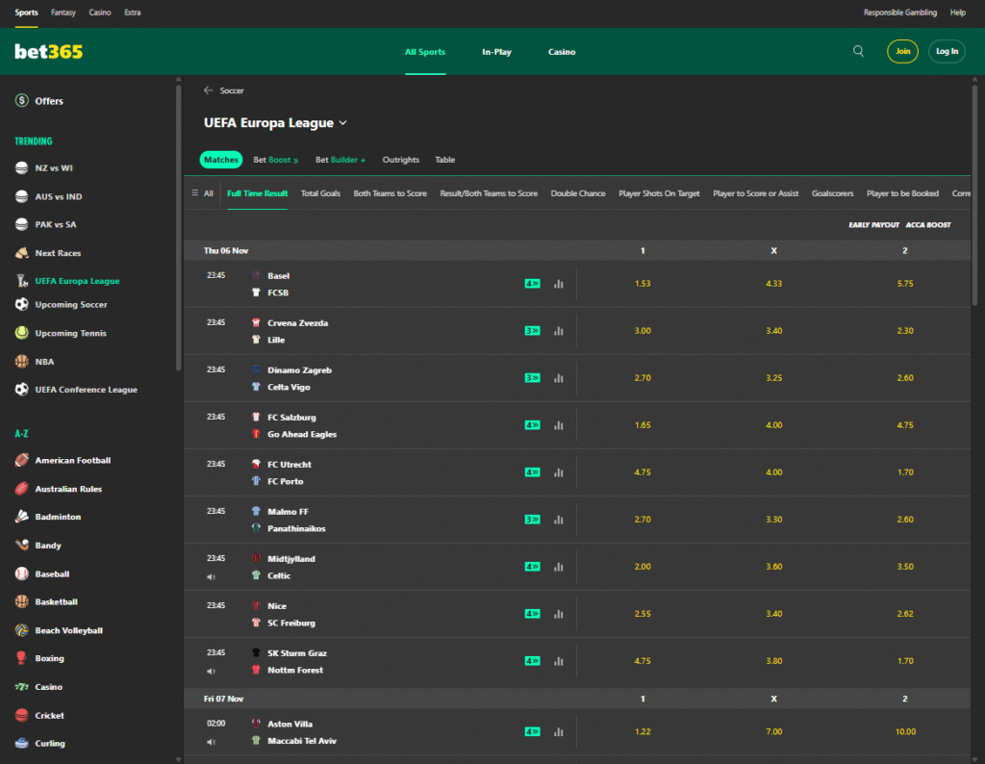Switch to the Total Goals market tab
This screenshot has height=764, width=985.
coord(320,193)
